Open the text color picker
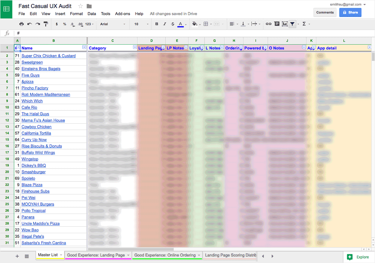This screenshot has width=375, height=263. point(181,24)
